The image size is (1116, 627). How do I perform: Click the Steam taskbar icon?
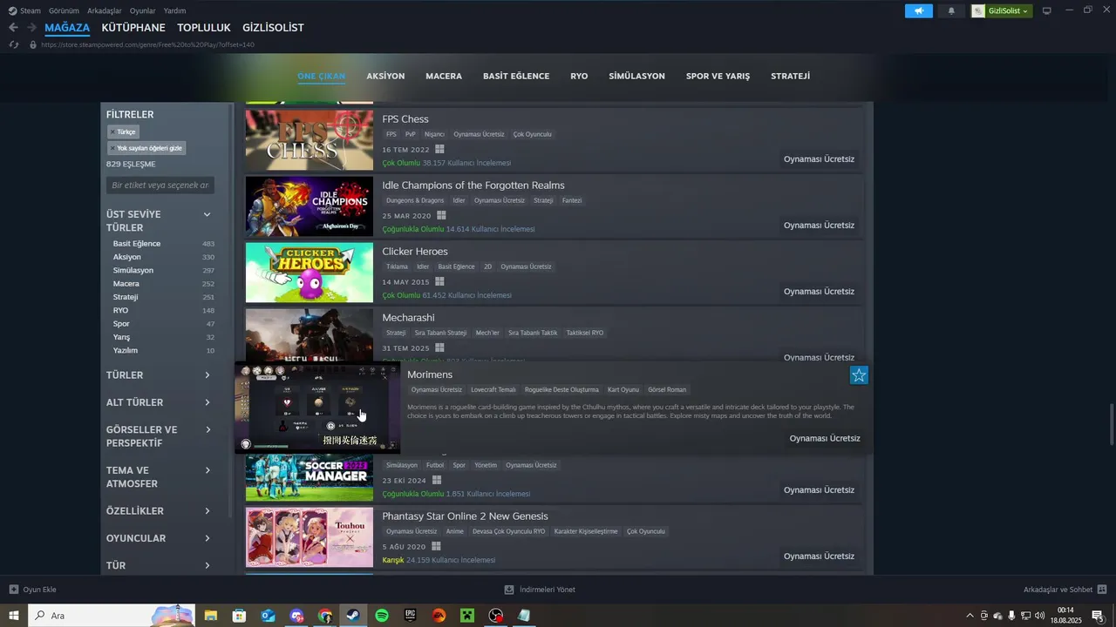click(x=353, y=616)
